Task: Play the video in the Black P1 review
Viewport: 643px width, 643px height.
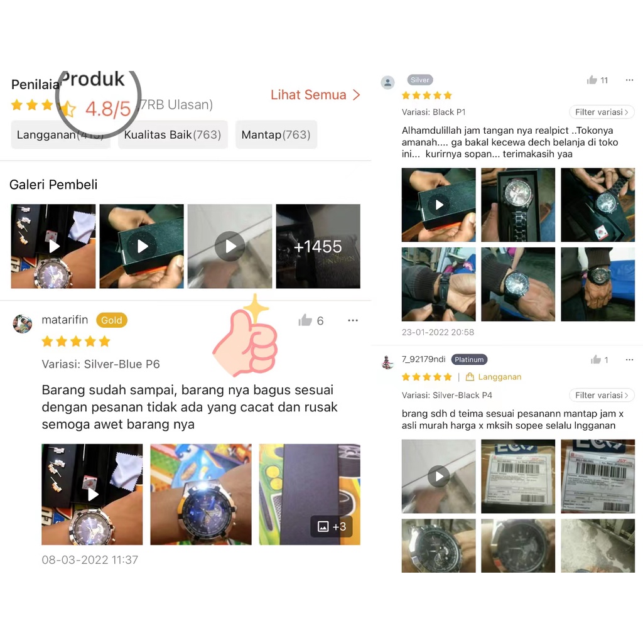Action: pyautogui.click(x=438, y=205)
